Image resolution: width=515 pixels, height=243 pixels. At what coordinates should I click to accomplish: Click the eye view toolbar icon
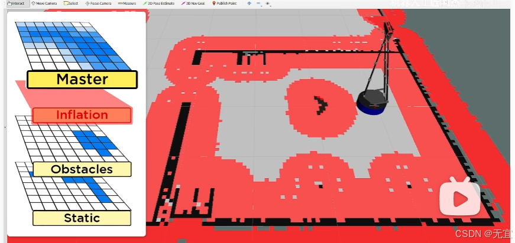(x=268, y=4)
